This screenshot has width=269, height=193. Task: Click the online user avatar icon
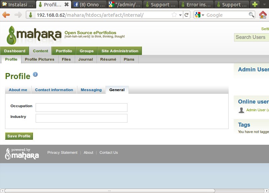click(x=241, y=110)
